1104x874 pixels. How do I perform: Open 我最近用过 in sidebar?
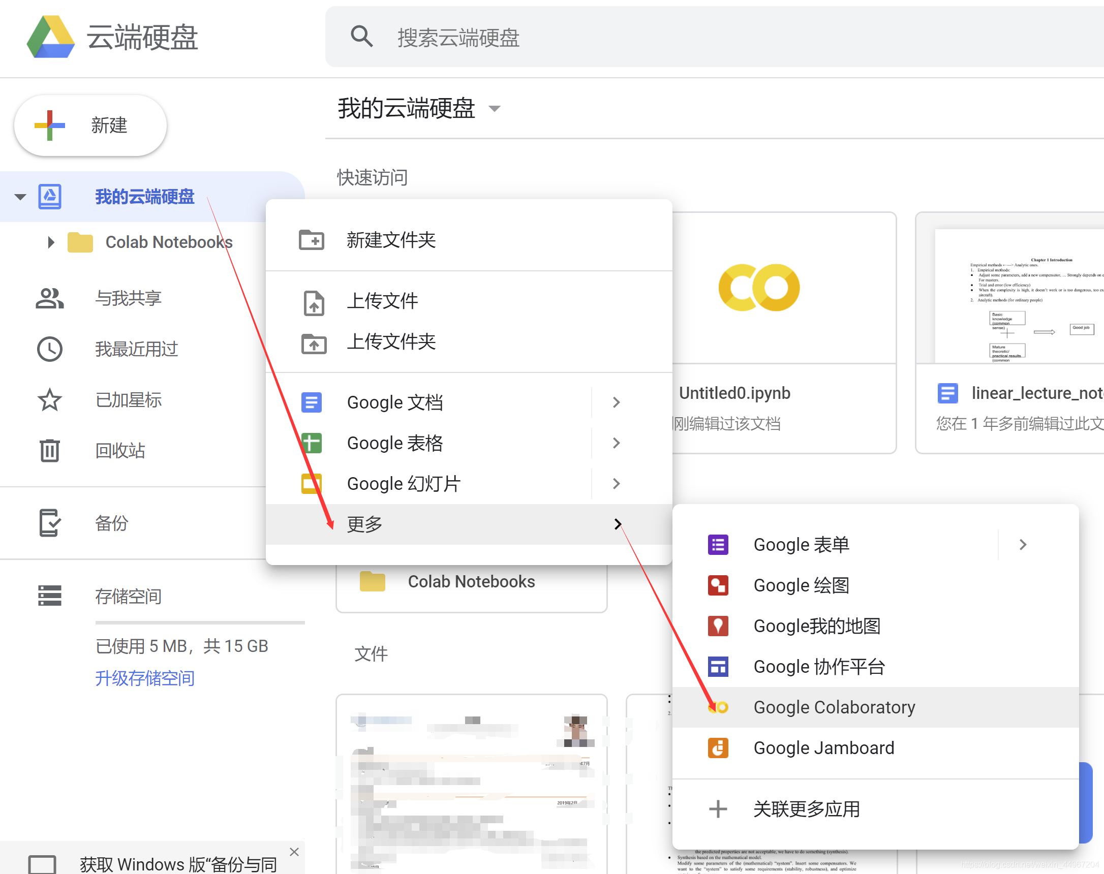point(137,350)
